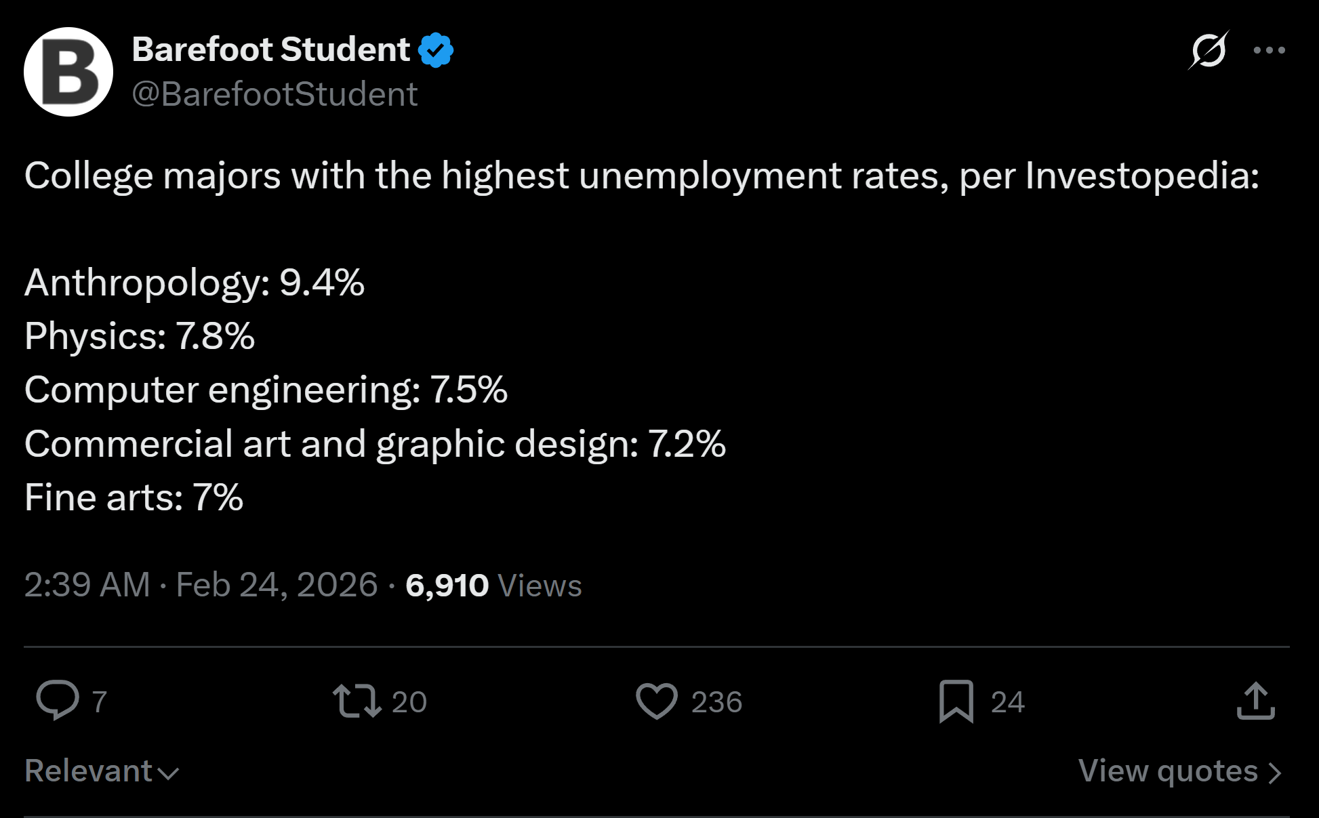Click the Grok slashed-circle icon
This screenshot has height=818, width=1319.
coord(1208,50)
